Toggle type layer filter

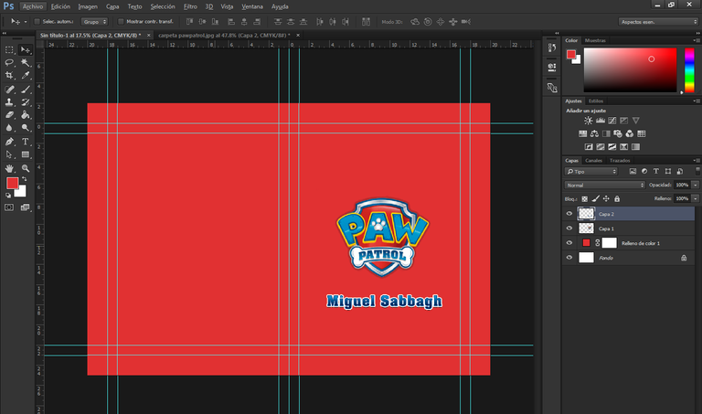[656, 172]
